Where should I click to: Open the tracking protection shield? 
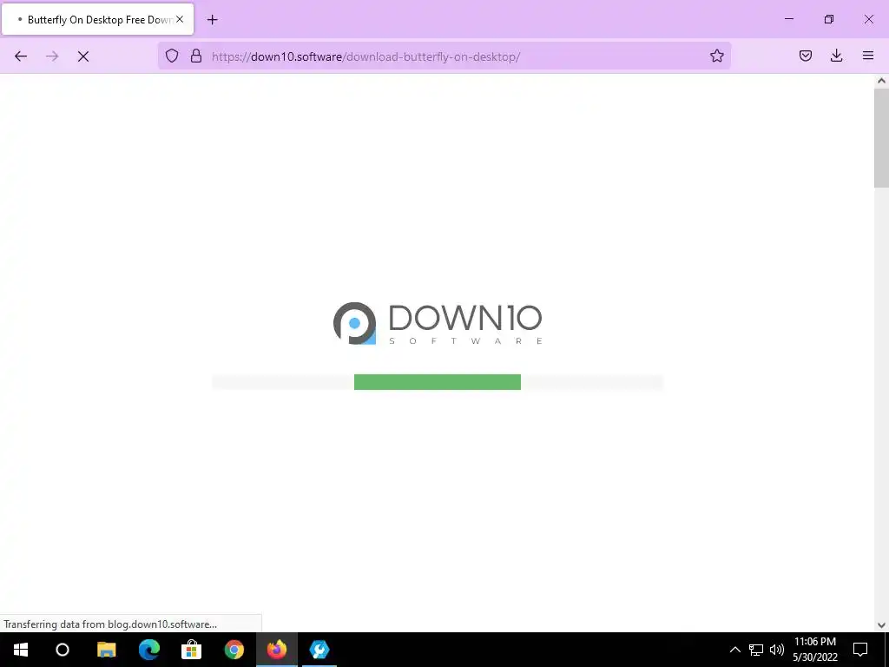pyautogui.click(x=172, y=56)
